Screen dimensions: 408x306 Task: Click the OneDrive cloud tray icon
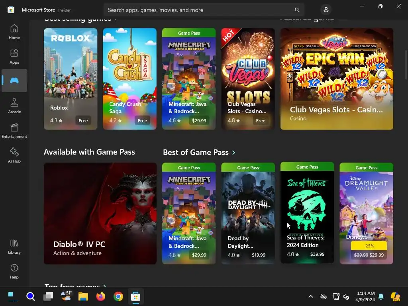[324, 296]
